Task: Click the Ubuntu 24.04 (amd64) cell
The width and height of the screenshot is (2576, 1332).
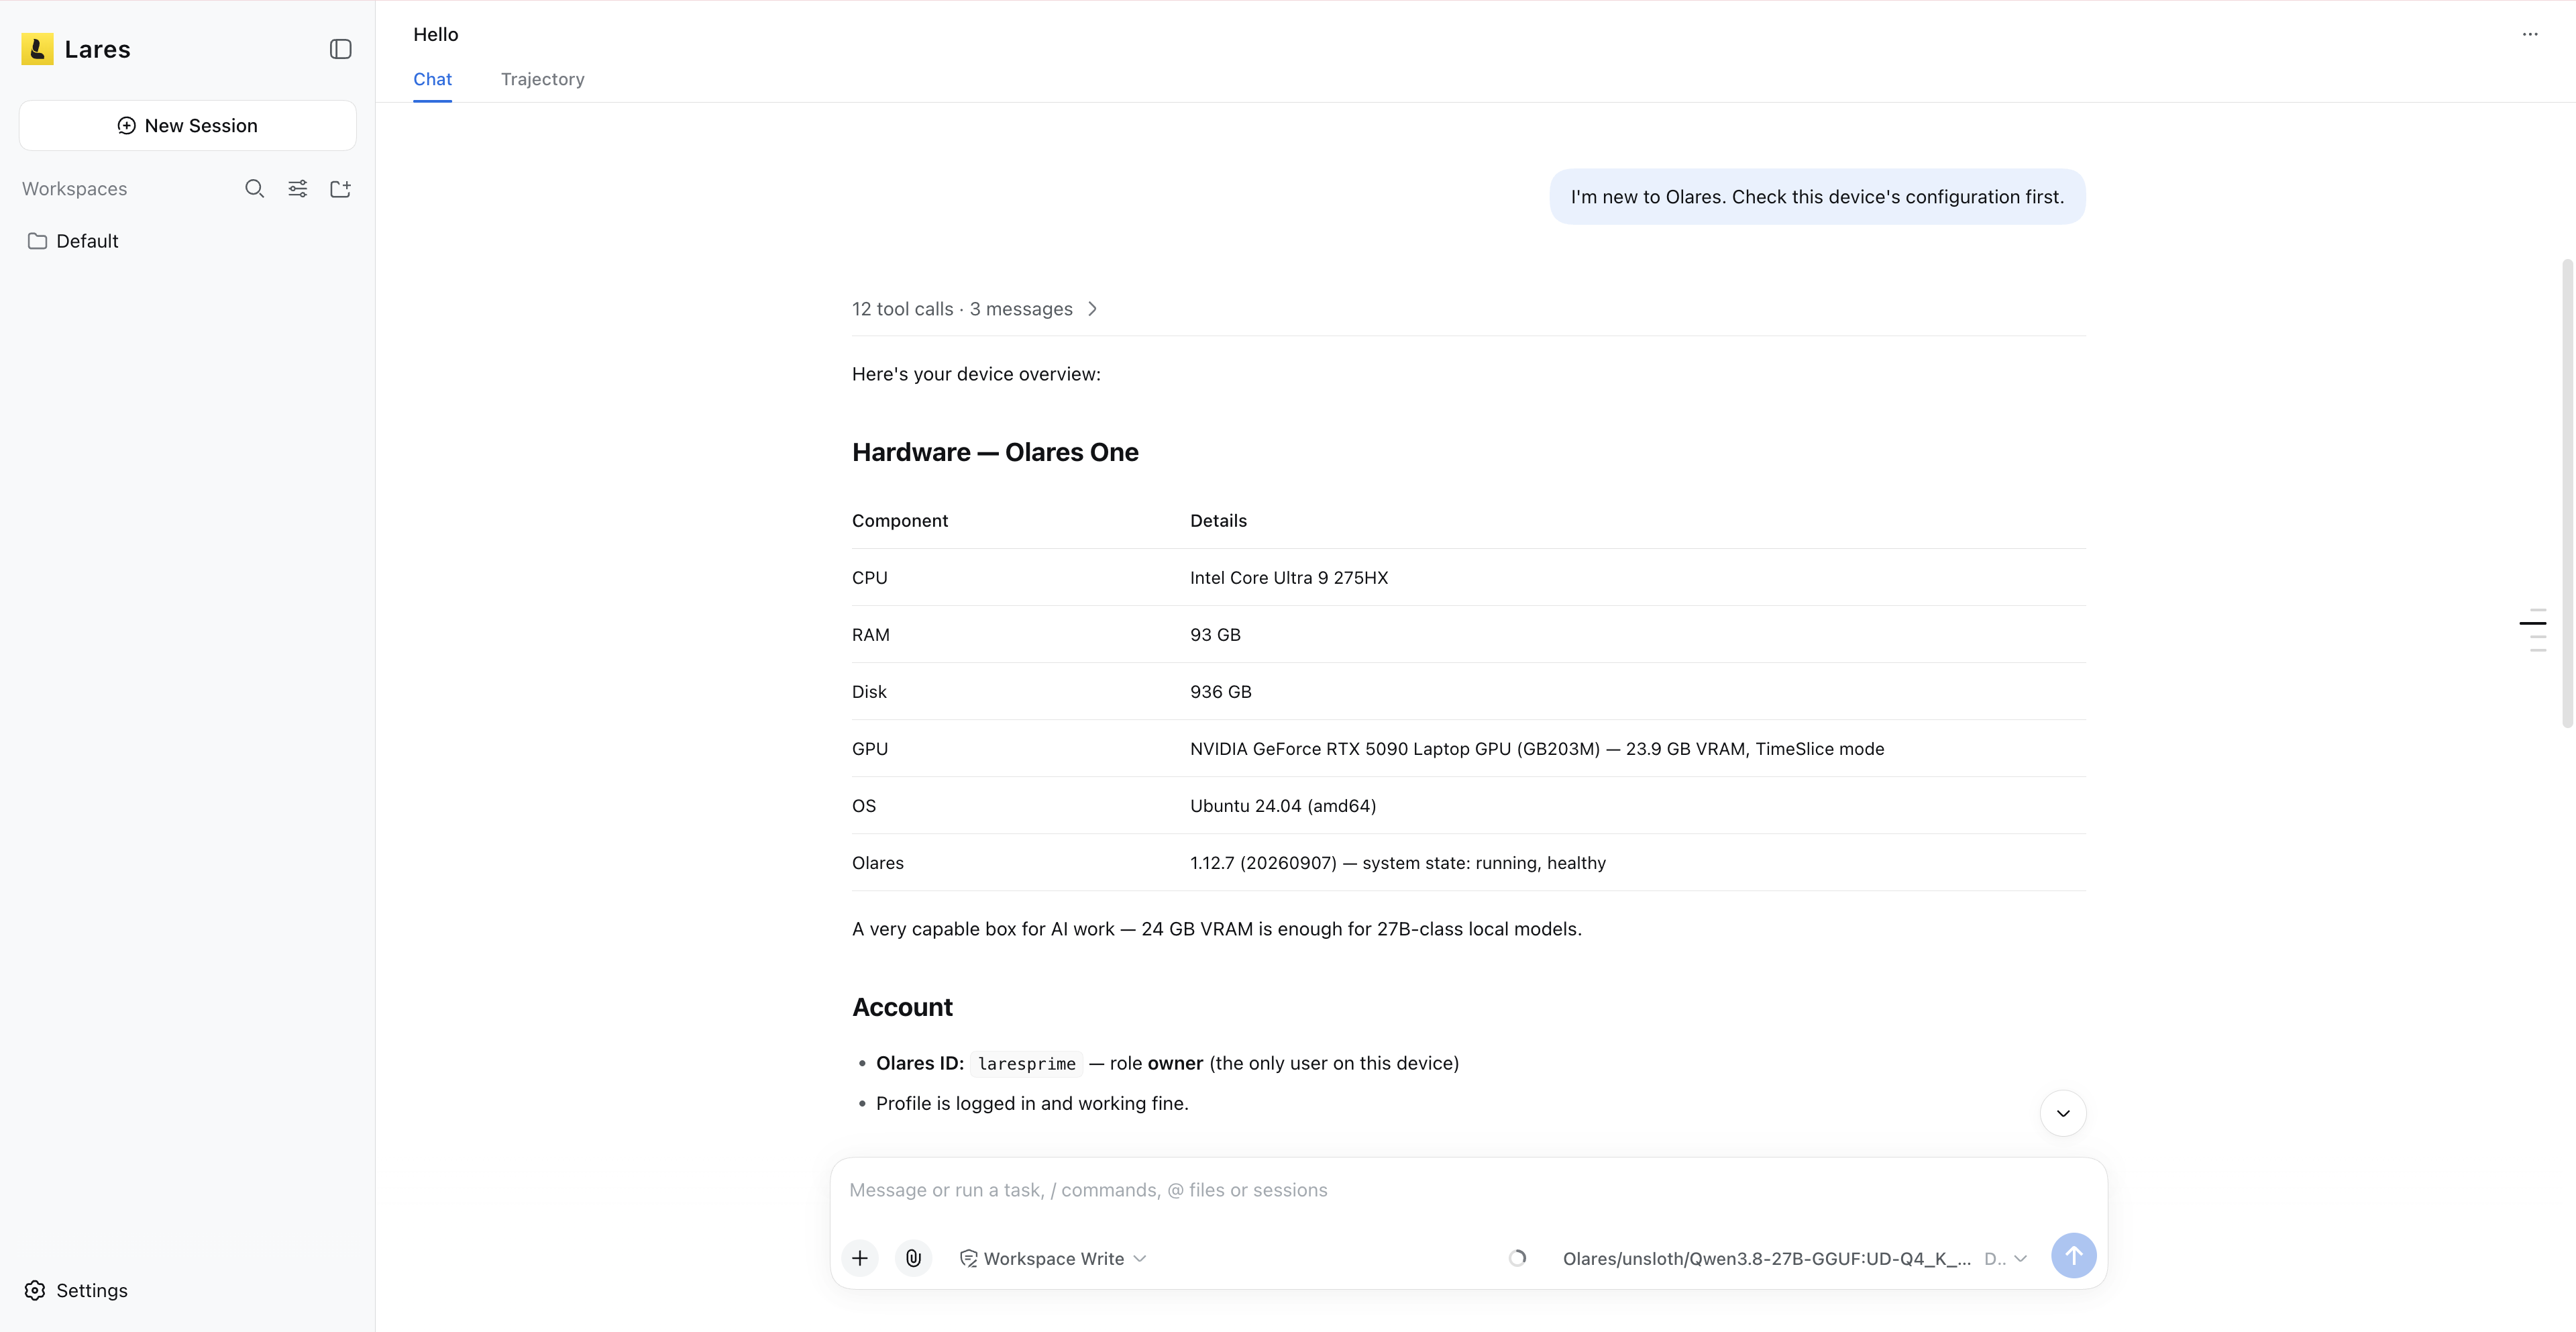Action: point(1283,805)
